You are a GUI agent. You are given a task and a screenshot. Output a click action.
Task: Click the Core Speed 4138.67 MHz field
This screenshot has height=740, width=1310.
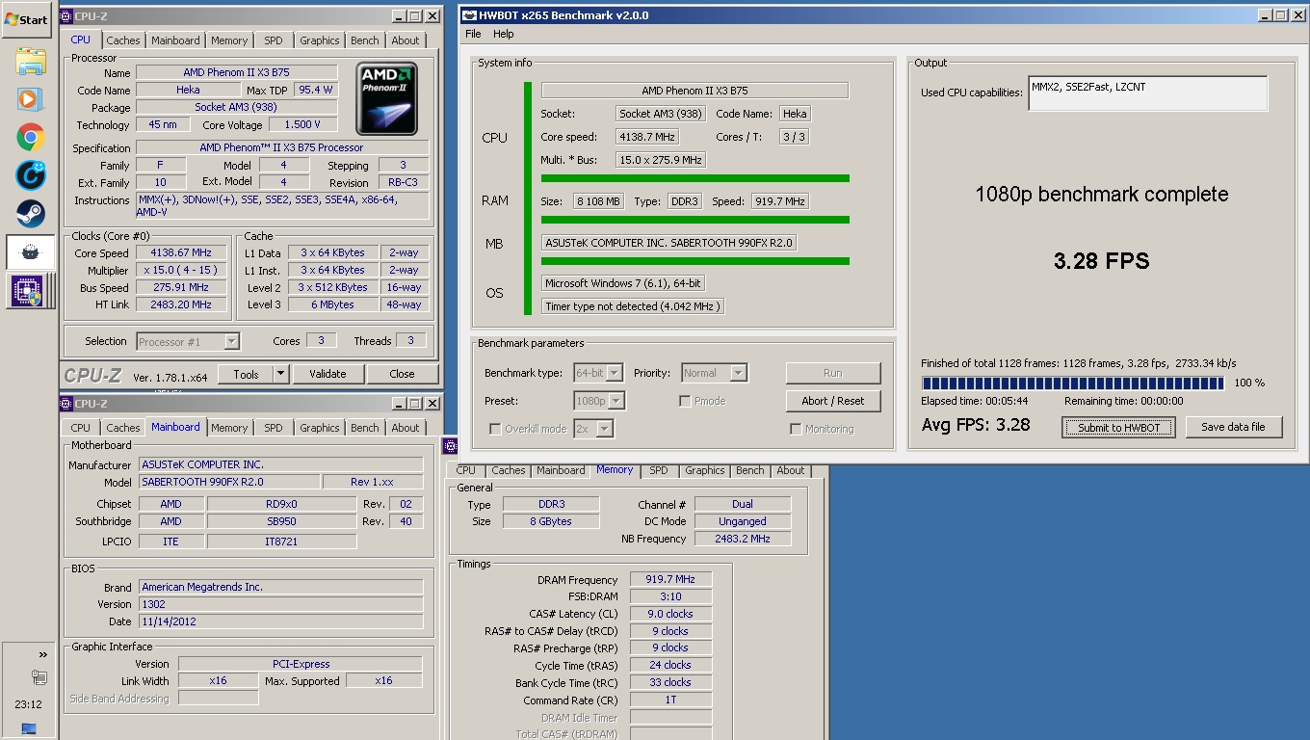tap(183, 253)
